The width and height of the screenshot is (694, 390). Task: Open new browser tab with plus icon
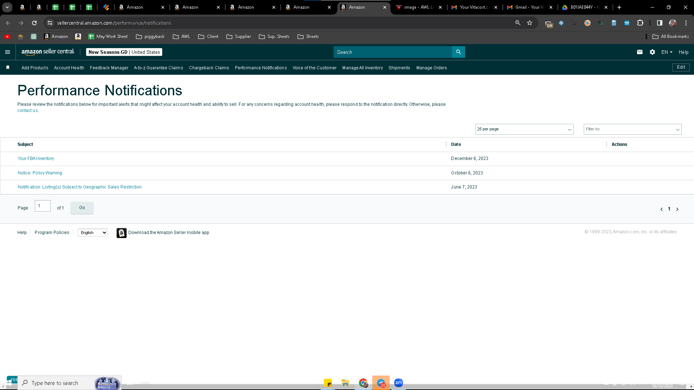[619, 7]
